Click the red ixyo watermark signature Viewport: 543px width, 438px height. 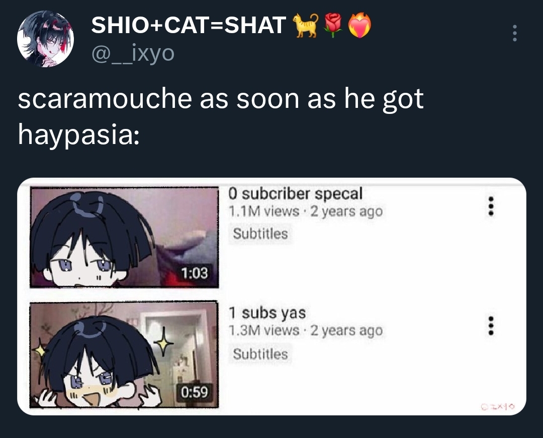click(x=498, y=407)
